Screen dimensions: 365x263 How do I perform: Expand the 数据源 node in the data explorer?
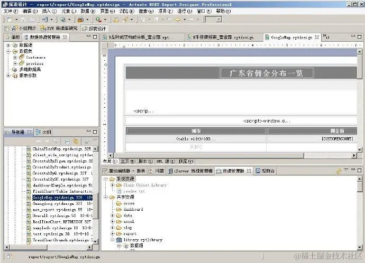pos(8,45)
